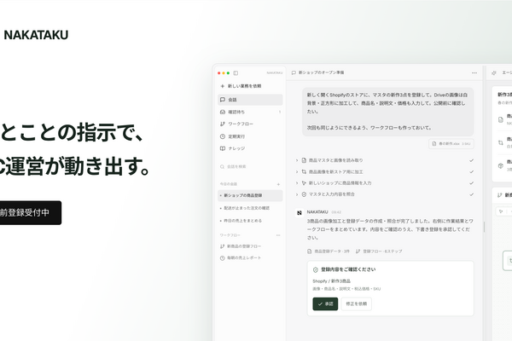Image resolution: width=512 pixels, height=341 pixels.
Task: Click the 今日の会話 section header
Action: coord(228,184)
